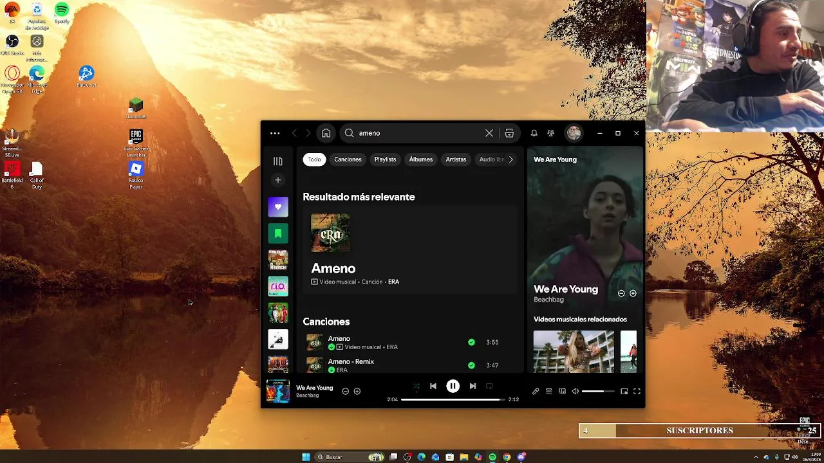The image size is (824, 463).
Task: Click minus icon beside player track title
Action: (345, 391)
